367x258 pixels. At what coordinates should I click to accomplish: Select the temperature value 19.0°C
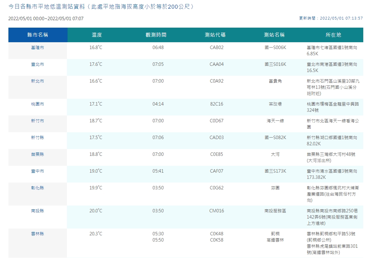point(96,171)
